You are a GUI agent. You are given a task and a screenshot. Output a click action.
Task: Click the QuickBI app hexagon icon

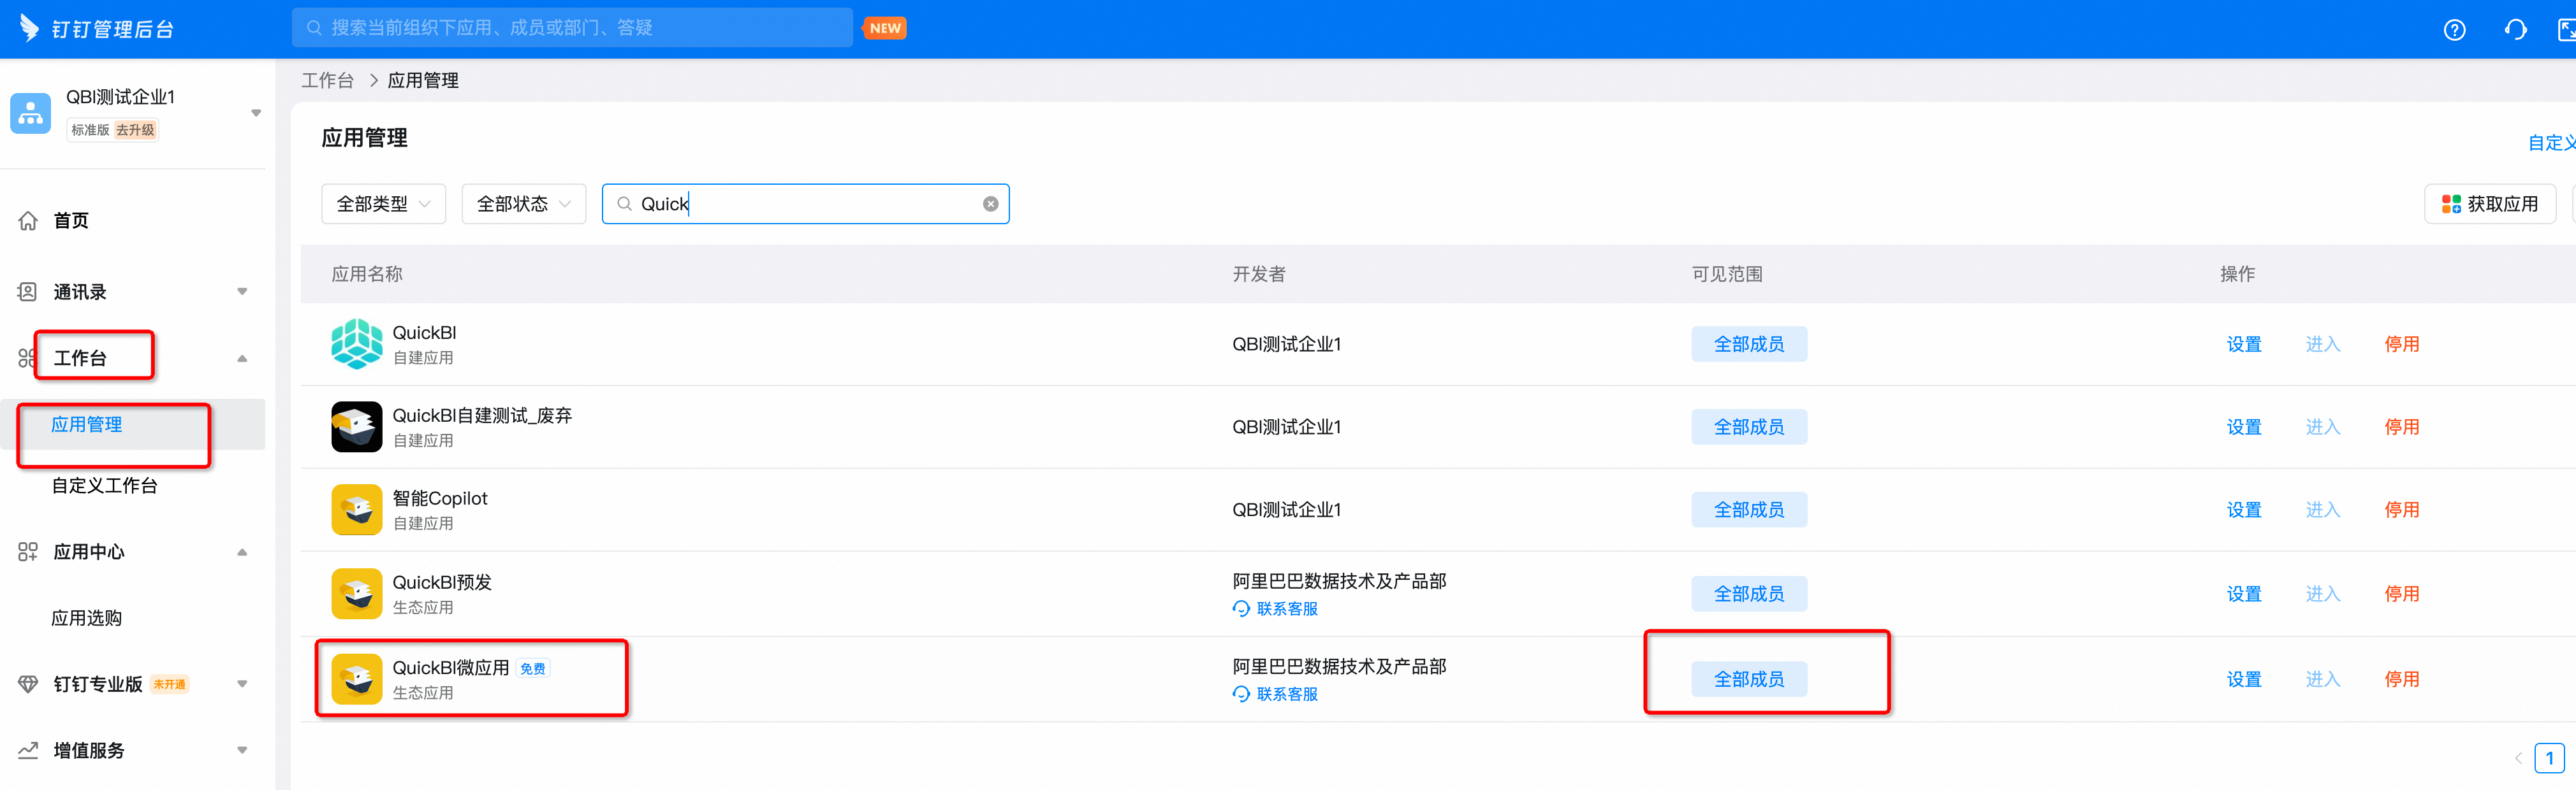(x=356, y=343)
